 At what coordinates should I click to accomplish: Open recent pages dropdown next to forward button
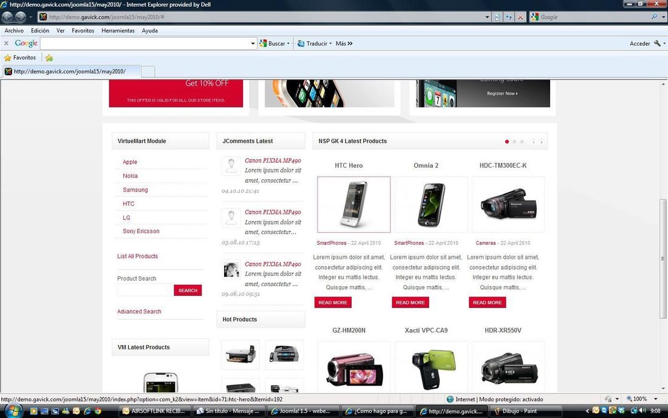click(x=31, y=17)
